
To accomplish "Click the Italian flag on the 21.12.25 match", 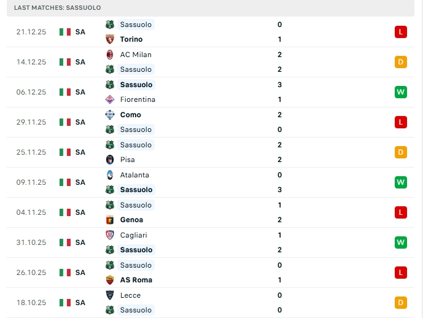I will click(x=65, y=32).
